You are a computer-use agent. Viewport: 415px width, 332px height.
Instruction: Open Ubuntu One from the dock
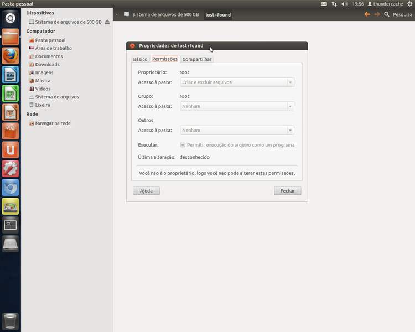pos(11,150)
